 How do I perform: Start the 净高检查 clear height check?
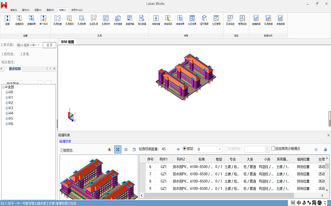[156, 20]
